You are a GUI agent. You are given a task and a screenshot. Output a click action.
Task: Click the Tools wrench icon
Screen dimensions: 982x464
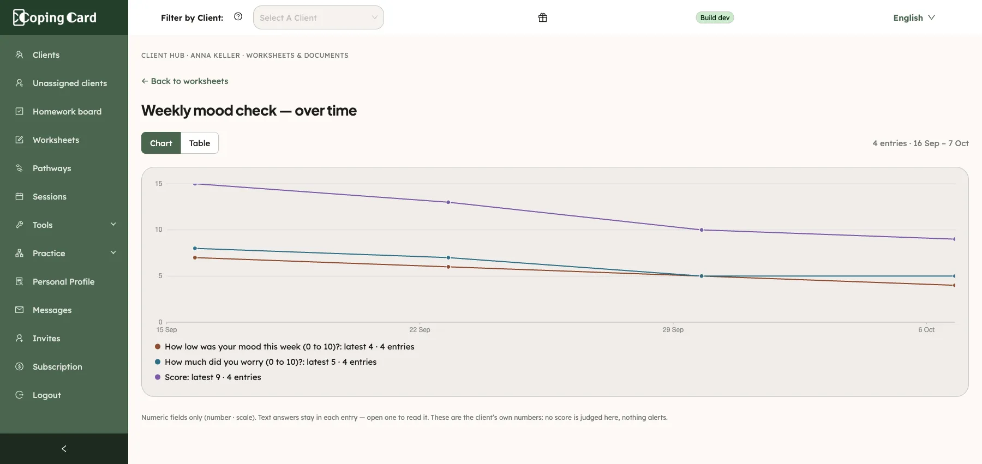pos(20,225)
